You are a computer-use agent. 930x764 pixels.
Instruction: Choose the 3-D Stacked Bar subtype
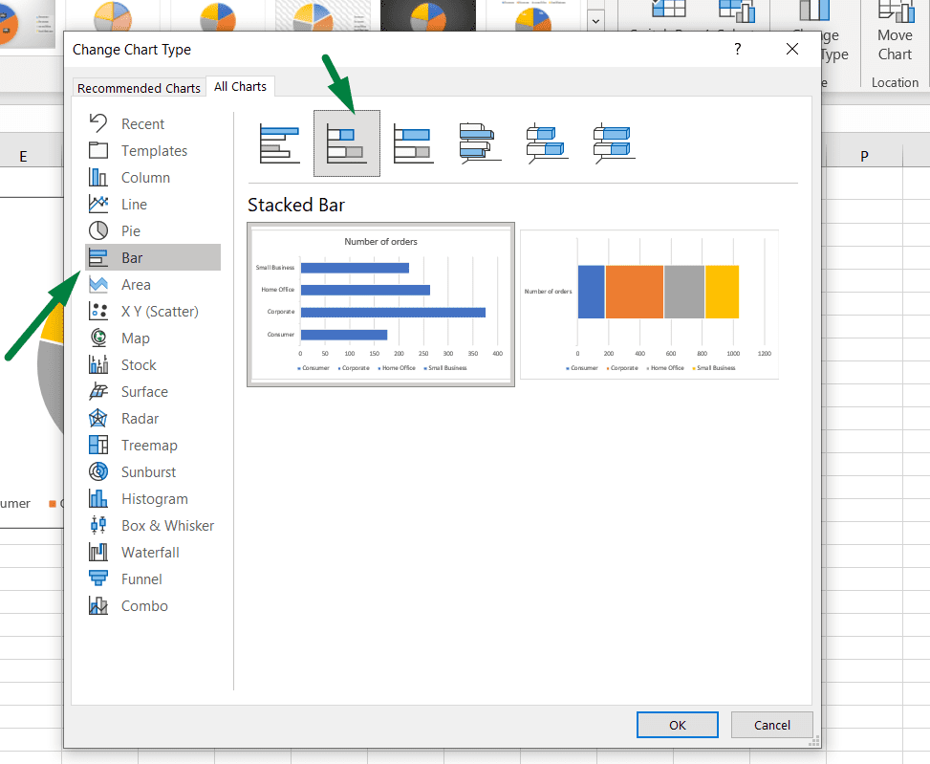(x=547, y=142)
